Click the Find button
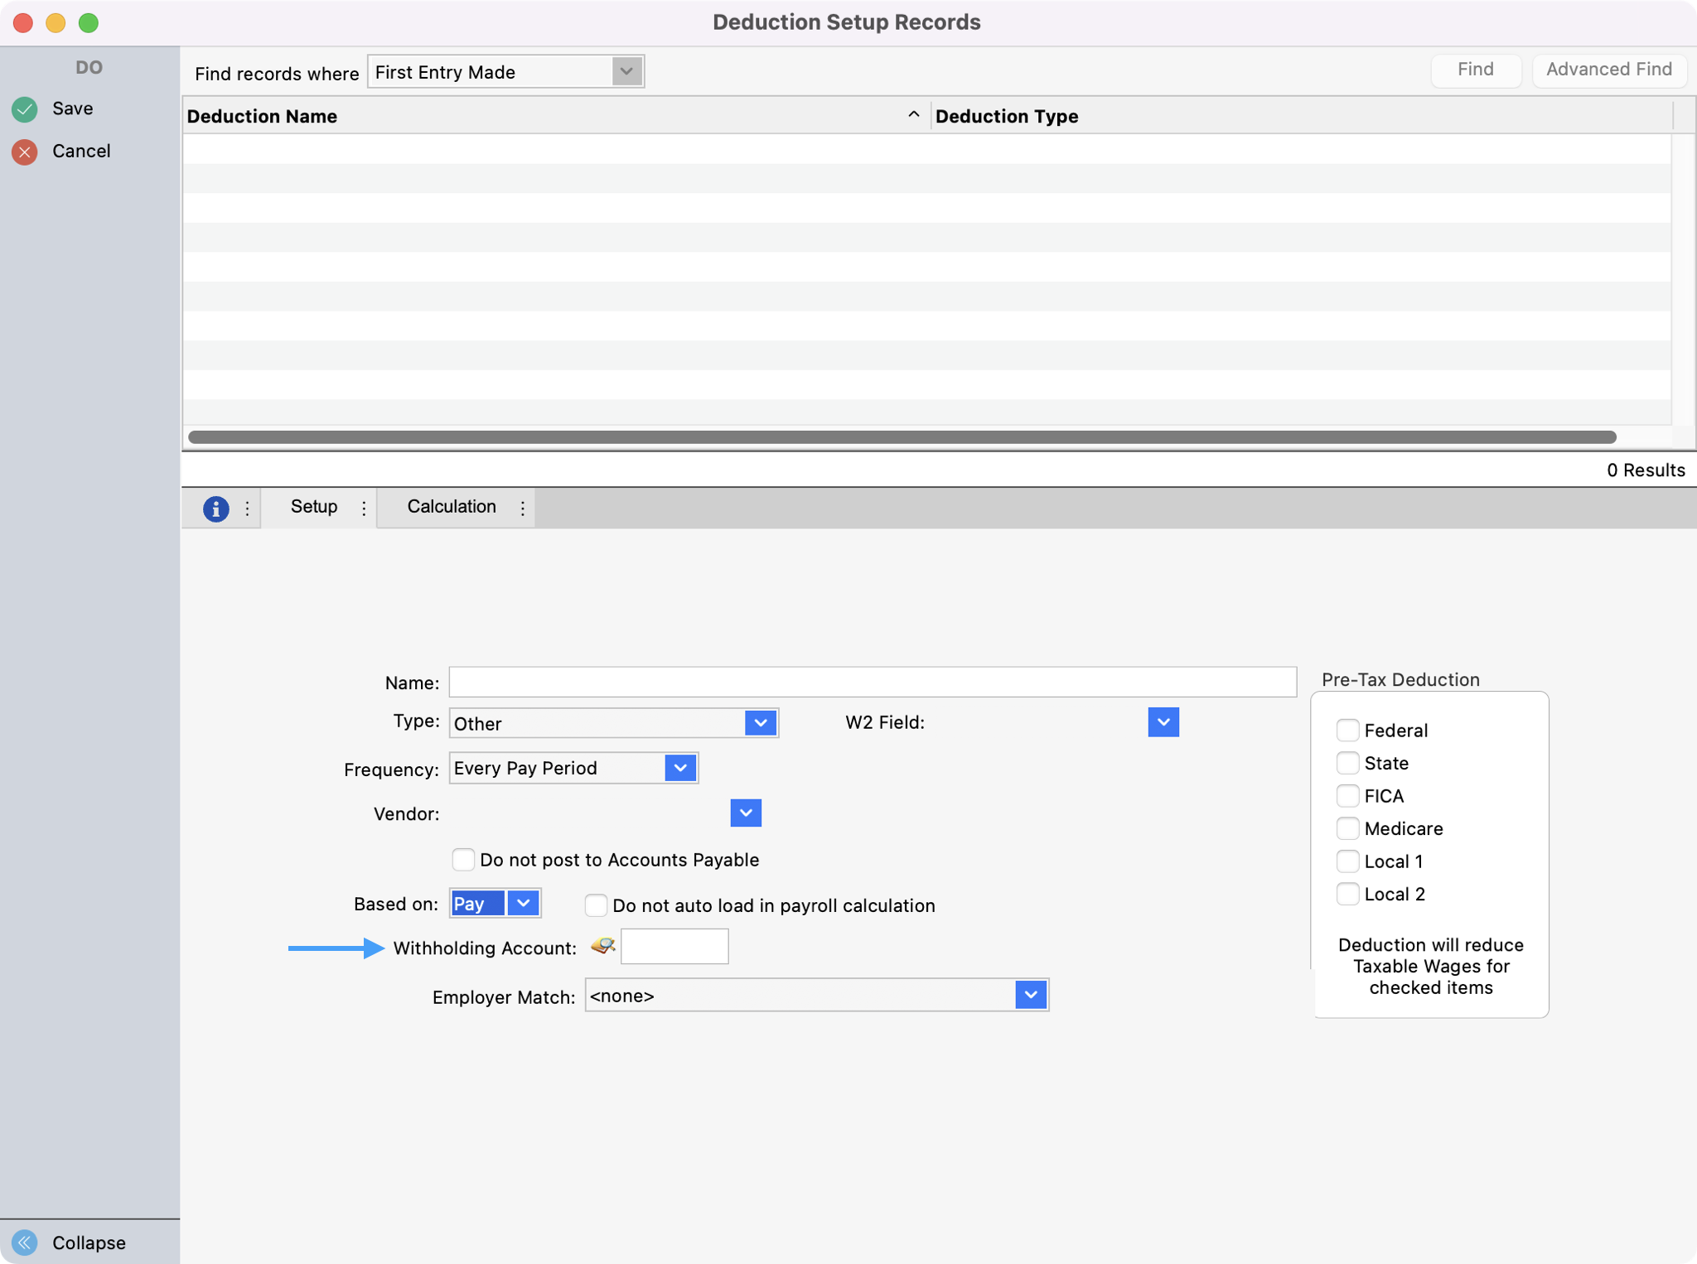The image size is (1697, 1264). (1475, 70)
